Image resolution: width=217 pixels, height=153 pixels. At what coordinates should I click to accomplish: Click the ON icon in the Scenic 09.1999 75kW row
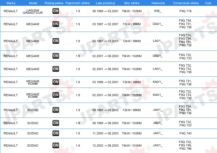point(56,123)
